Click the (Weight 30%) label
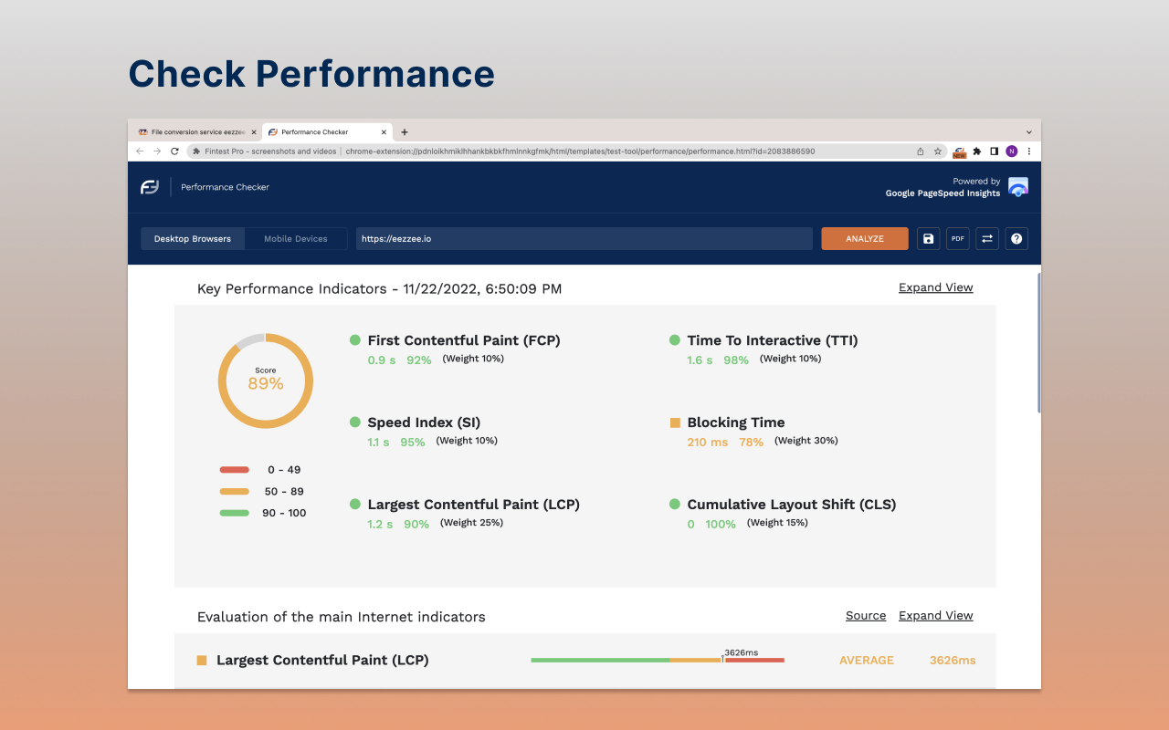 [x=806, y=441]
